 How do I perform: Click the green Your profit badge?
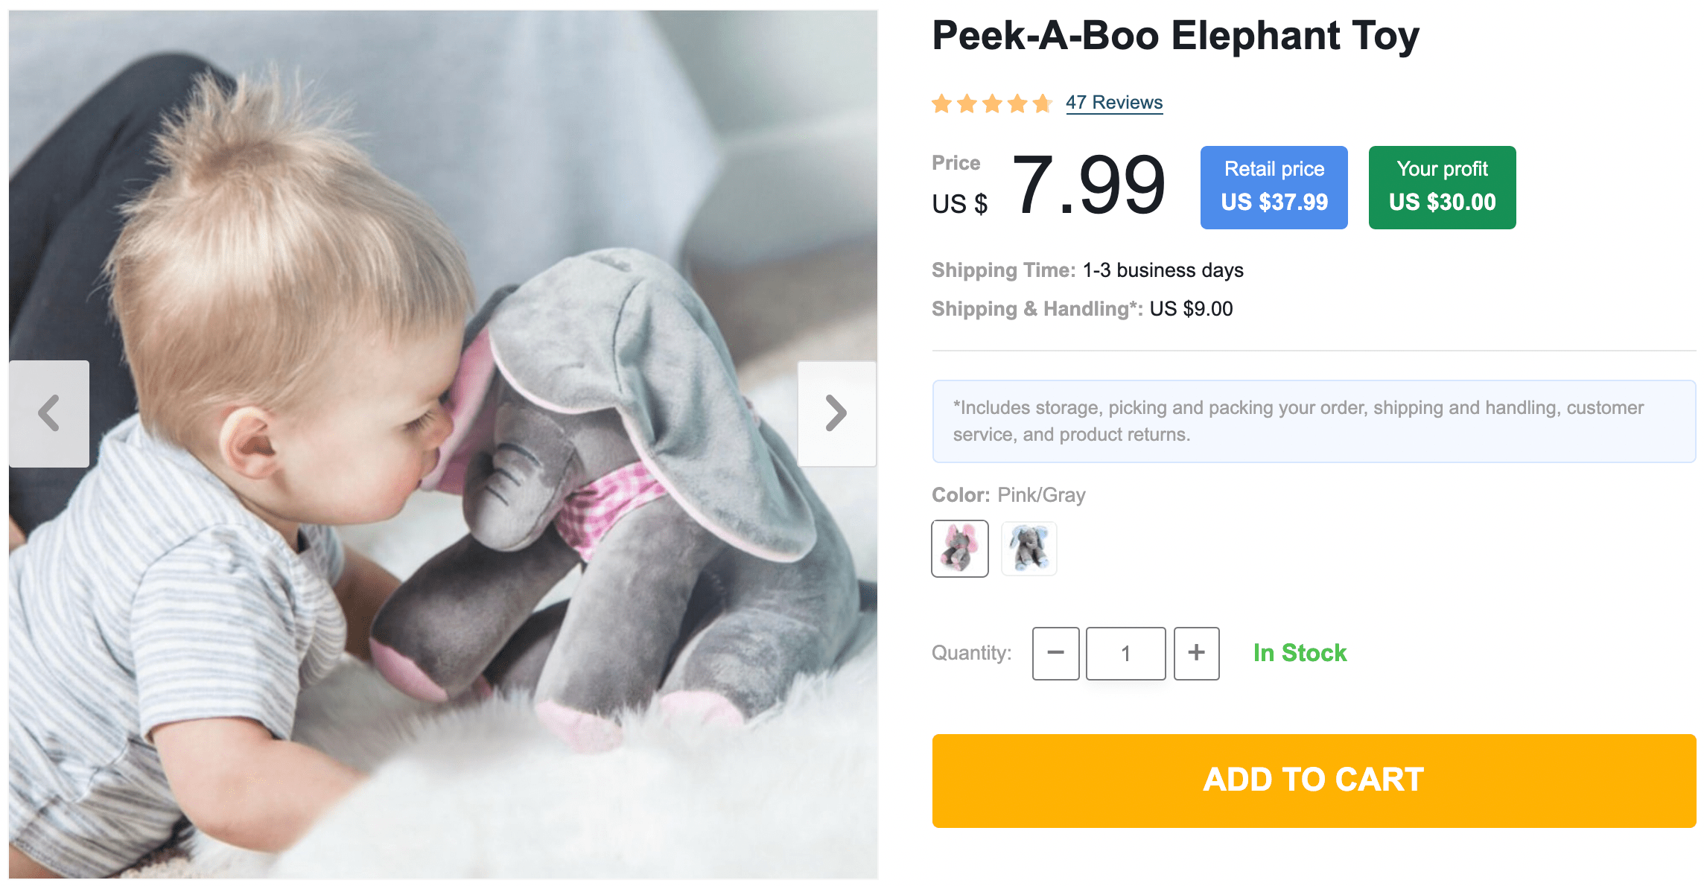[x=1442, y=188]
